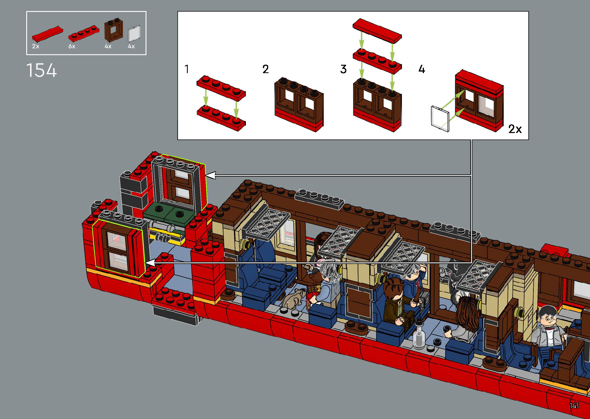Image resolution: width=590 pixels, height=419 pixels.
Task: Click the small dog figure on the floor
Action: pyautogui.click(x=293, y=298)
